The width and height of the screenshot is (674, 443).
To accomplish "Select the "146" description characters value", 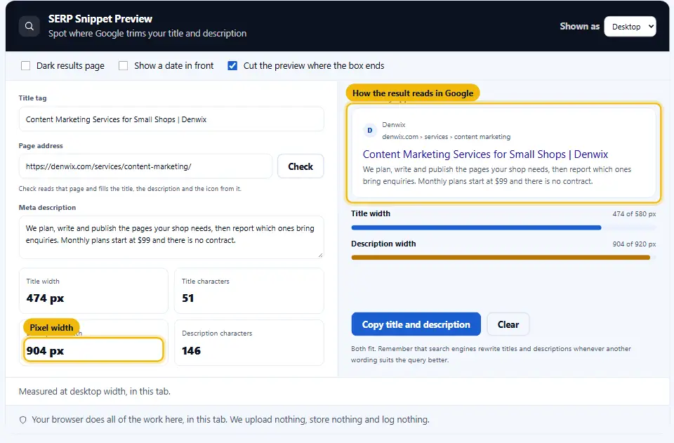I will (x=191, y=351).
